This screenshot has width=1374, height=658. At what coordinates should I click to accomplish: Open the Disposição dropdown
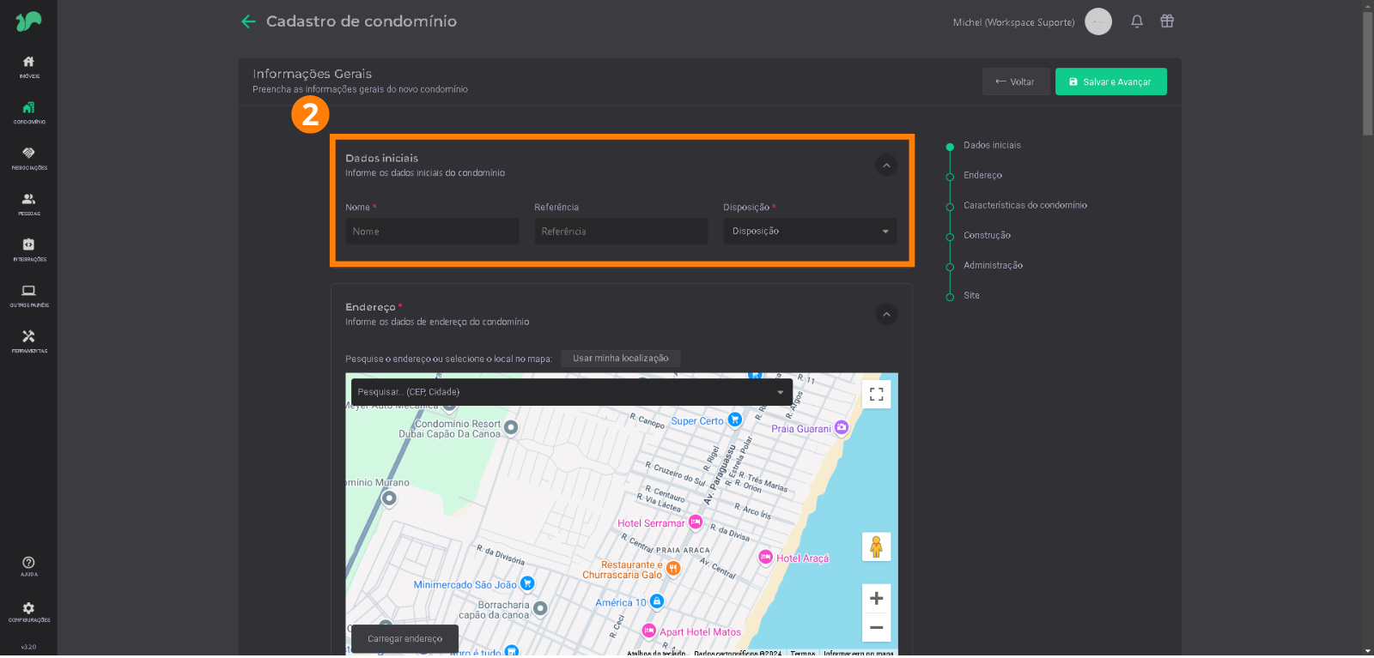pyautogui.click(x=810, y=231)
